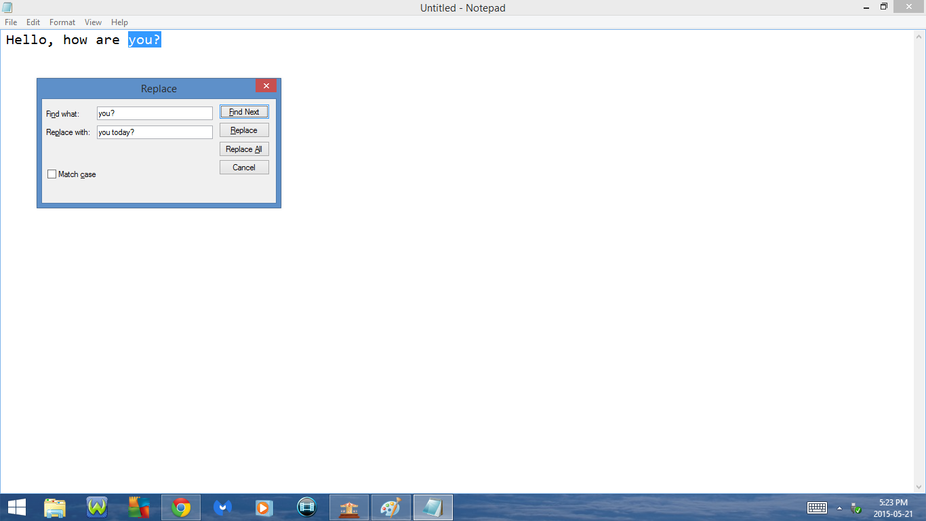Click the Replace All button
This screenshot has height=521, width=926.
[243, 149]
